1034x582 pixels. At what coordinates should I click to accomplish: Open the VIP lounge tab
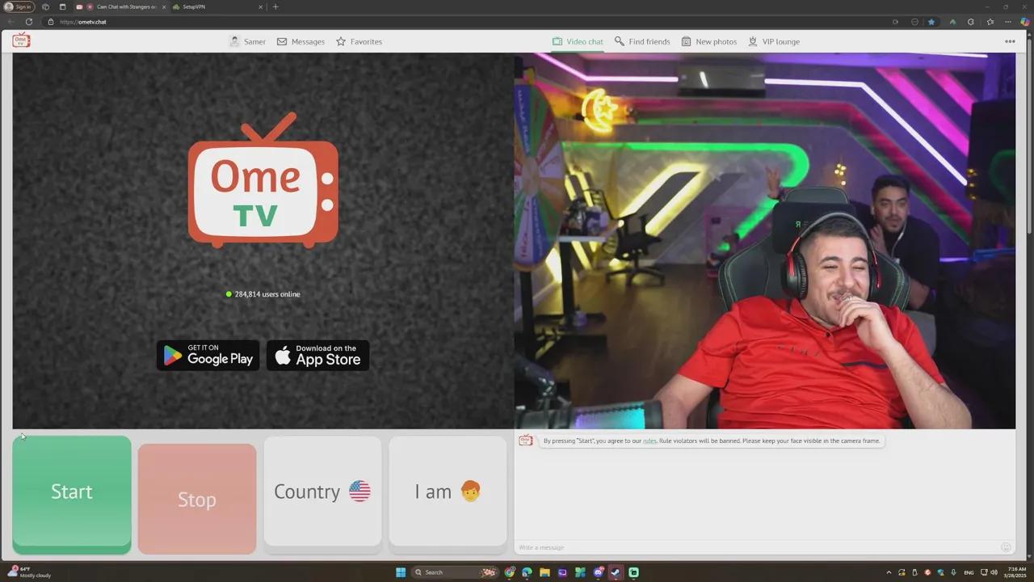coord(774,41)
